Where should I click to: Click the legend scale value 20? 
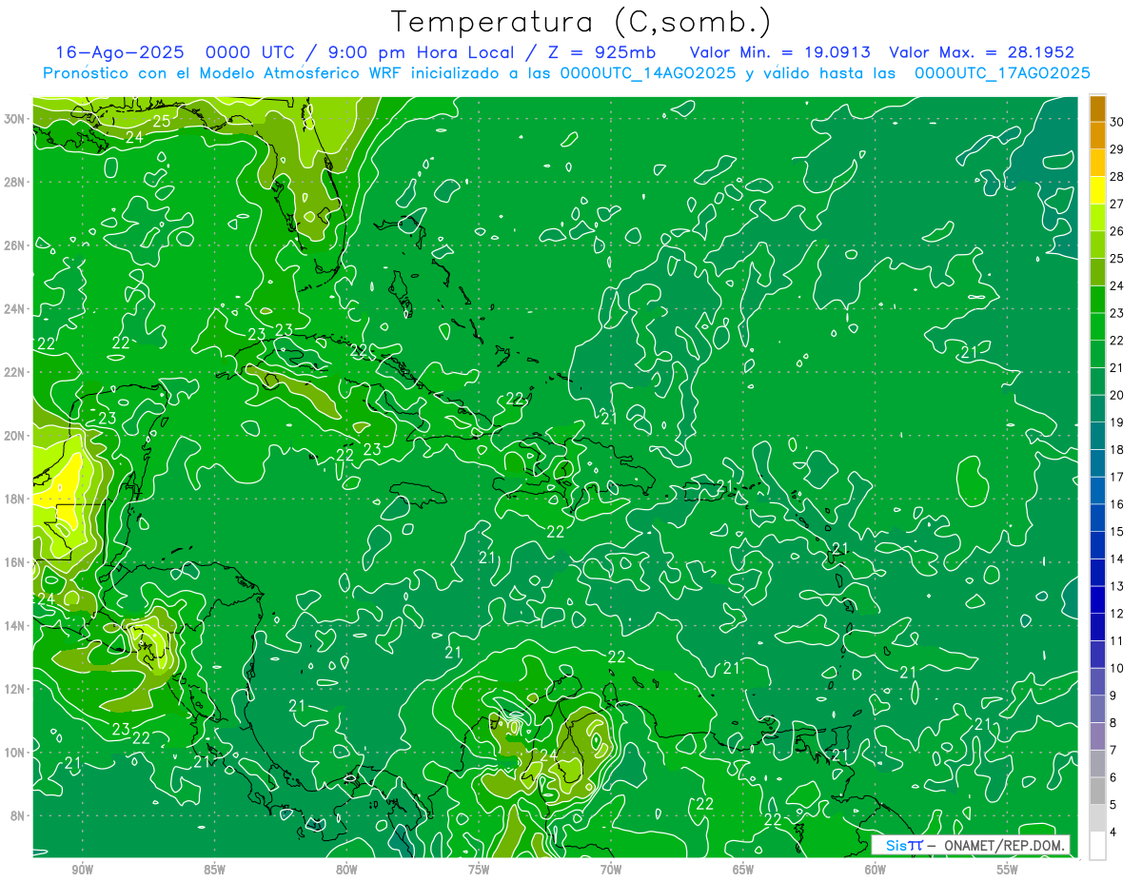tap(1118, 395)
